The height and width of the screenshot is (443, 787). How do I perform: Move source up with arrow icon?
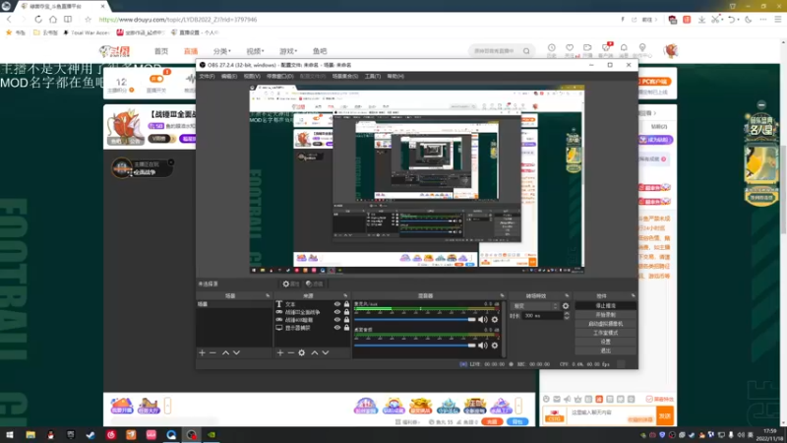click(x=314, y=353)
